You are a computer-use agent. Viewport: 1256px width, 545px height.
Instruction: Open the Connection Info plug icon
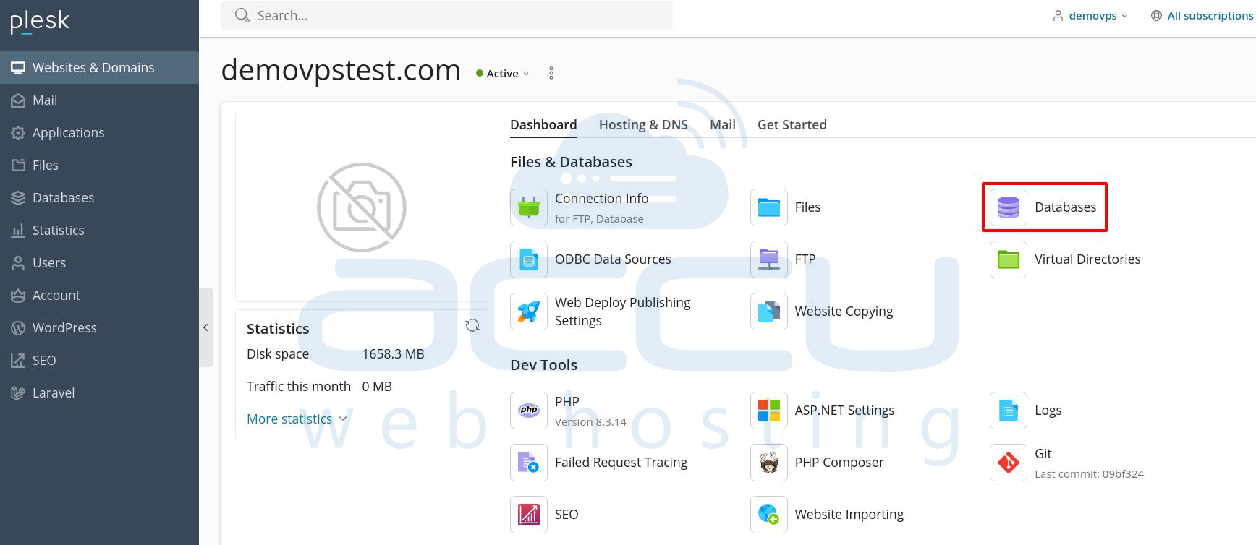529,207
